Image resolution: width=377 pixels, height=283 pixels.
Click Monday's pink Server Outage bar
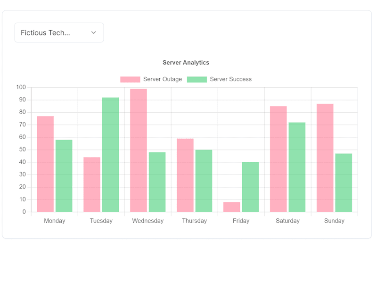click(x=45, y=164)
